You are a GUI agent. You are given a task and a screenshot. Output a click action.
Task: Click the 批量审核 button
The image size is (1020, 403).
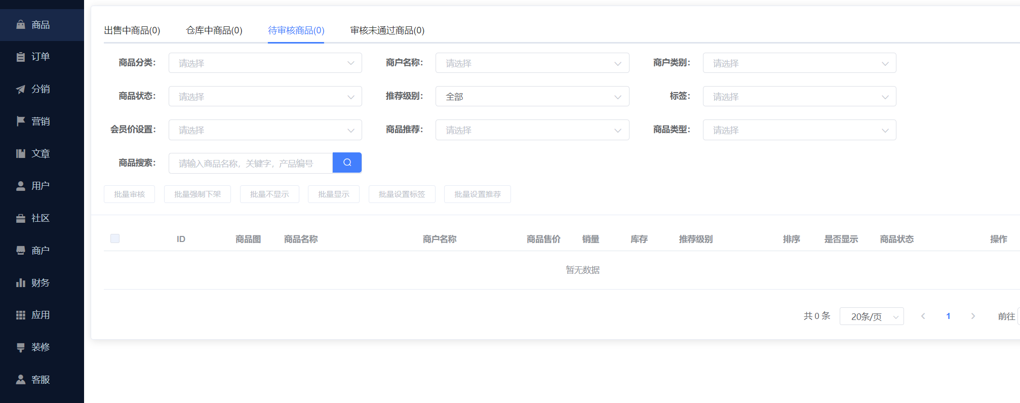[129, 194]
